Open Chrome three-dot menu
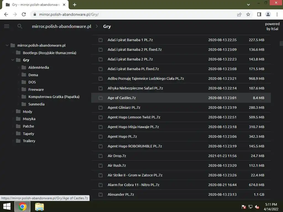Image resolution: width=283 pixels, height=212 pixels. [x=277, y=14]
